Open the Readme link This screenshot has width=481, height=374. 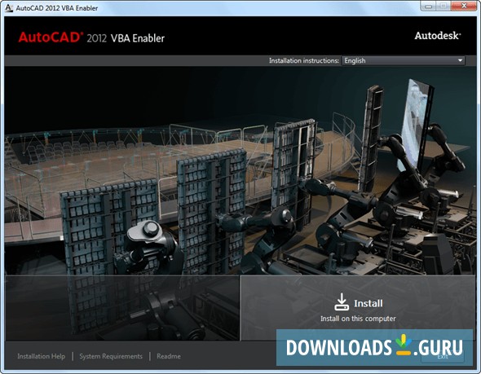169,356
